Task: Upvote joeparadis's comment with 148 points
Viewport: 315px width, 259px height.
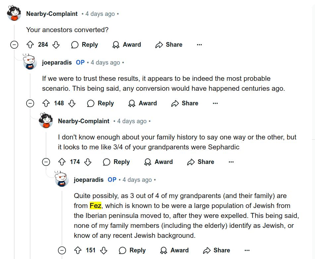Action: tap(46, 103)
